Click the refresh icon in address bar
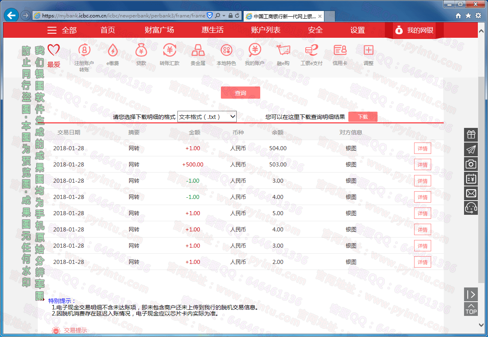 (237, 16)
